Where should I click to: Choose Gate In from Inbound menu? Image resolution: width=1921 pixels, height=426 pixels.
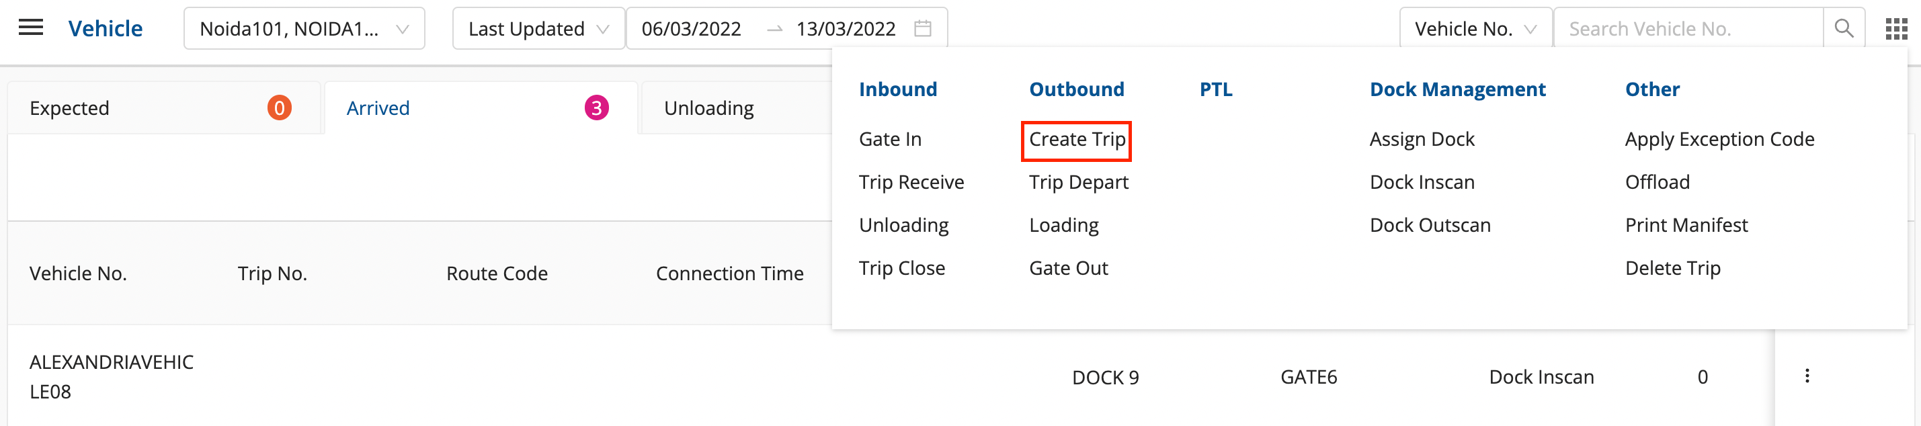click(x=890, y=140)
